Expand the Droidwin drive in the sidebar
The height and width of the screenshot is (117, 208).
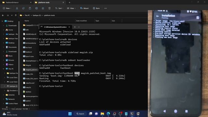tap(5, 90)
